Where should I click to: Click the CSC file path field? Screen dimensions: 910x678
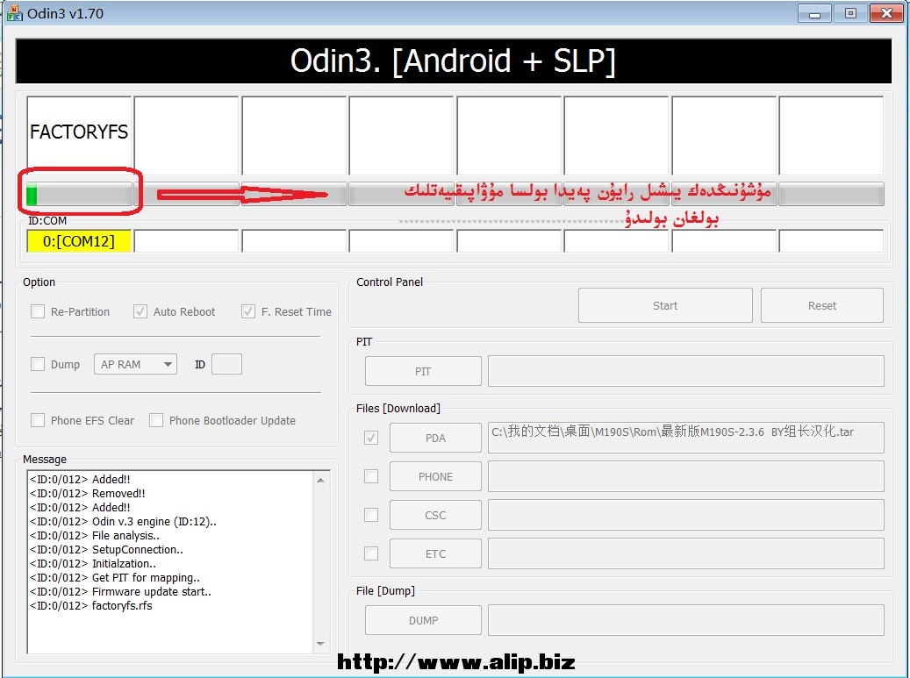686,515
